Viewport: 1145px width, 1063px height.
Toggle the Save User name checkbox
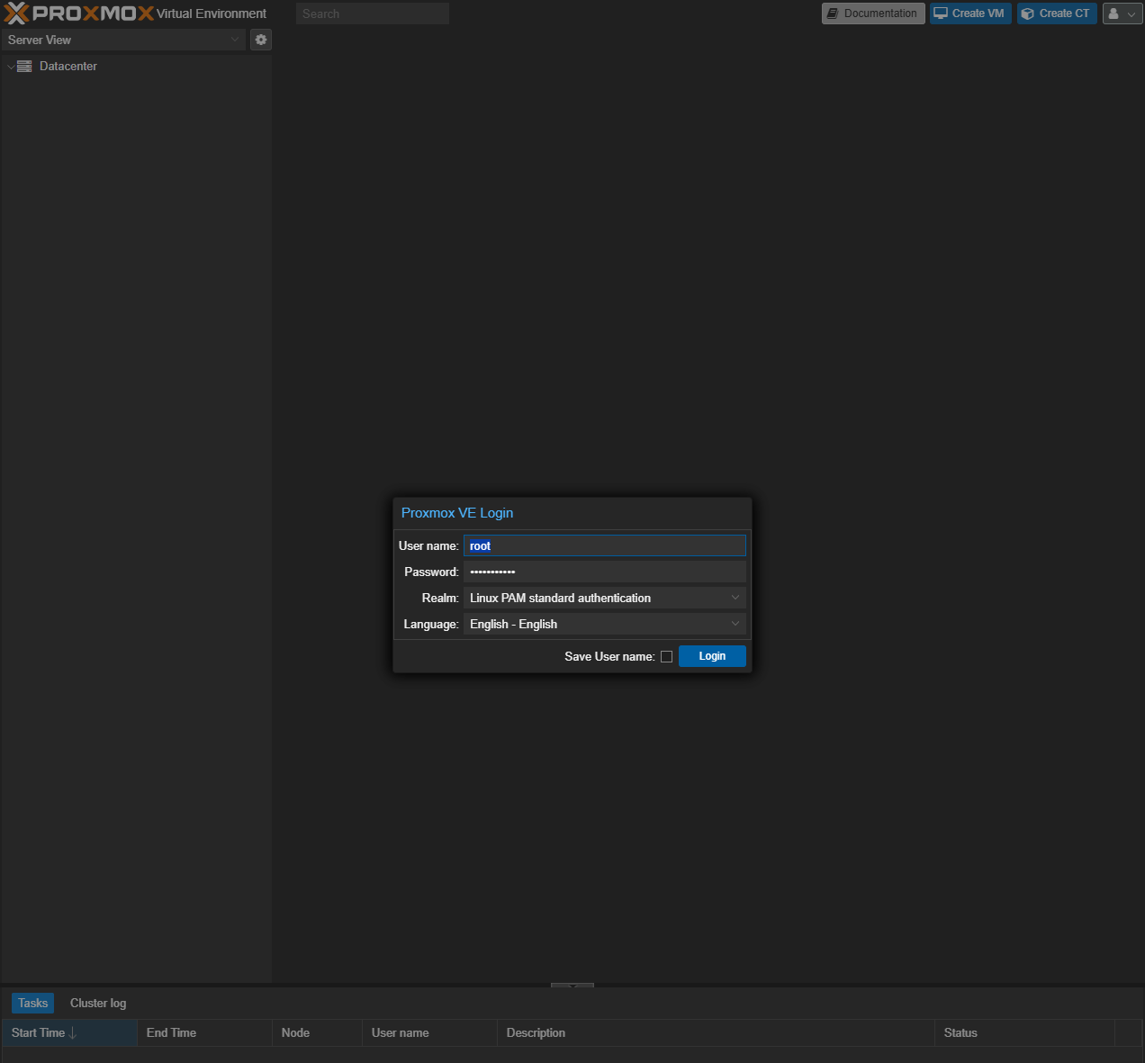tap(666, 657)
